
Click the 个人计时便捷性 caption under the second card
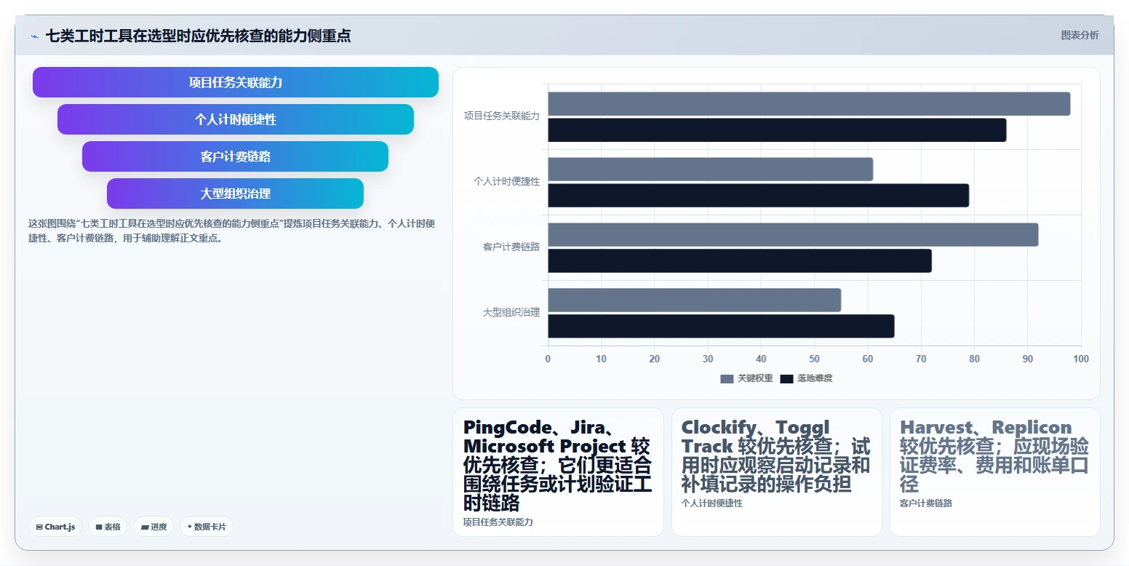pos(712,503)
